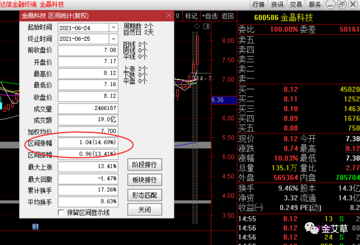Screen dimensions: 360x245
Task: Click the 标记 toolbar item
Action: pyautogui.click(x=191, y=16)
